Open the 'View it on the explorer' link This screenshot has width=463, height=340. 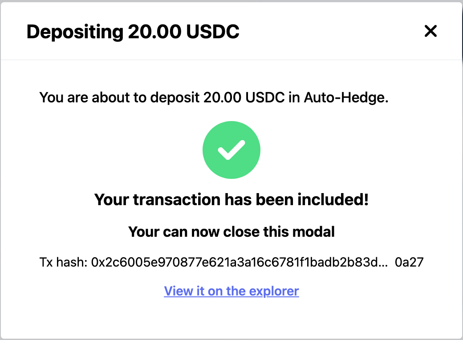[x=231, y=291]
